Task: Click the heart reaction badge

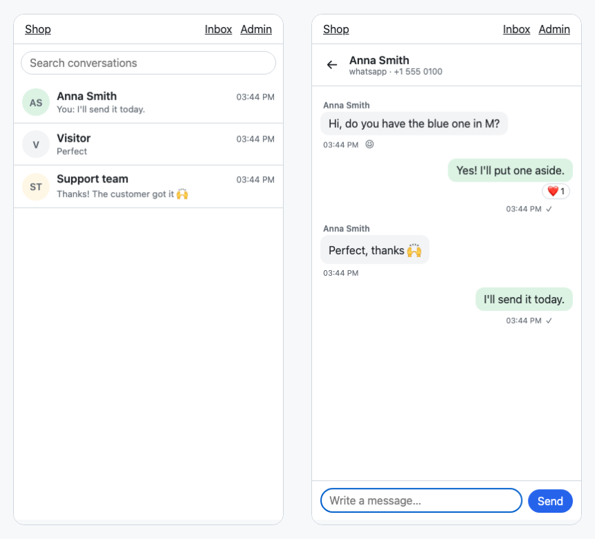Action: (x=556, y=191)
